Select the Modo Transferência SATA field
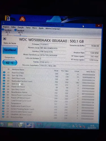The width and height of the screenshot is (106, 141). (52, 55)
